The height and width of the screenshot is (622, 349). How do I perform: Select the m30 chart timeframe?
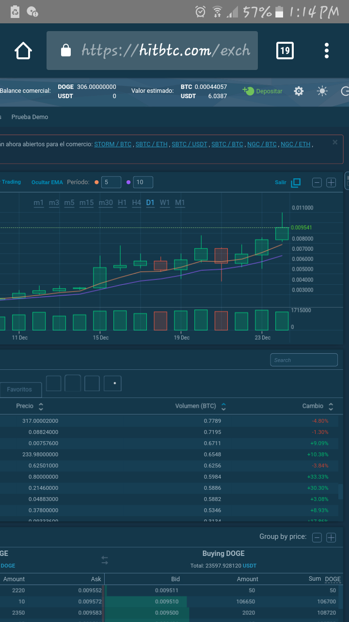[x=106, y=203]
